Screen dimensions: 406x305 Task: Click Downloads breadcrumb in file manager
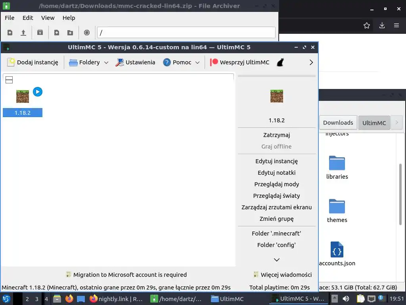click(338, 123)
